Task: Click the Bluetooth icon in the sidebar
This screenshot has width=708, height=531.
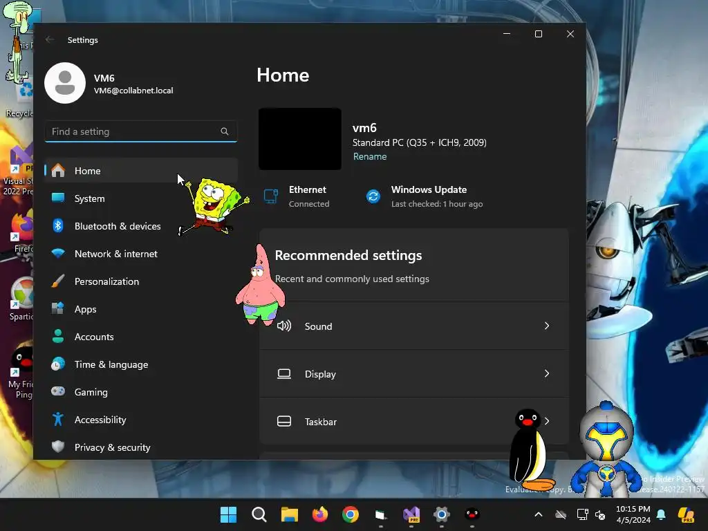Action: (x=58, y=225)
